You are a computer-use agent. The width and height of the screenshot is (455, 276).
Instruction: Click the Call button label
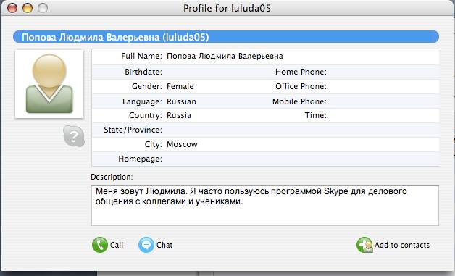117,245
